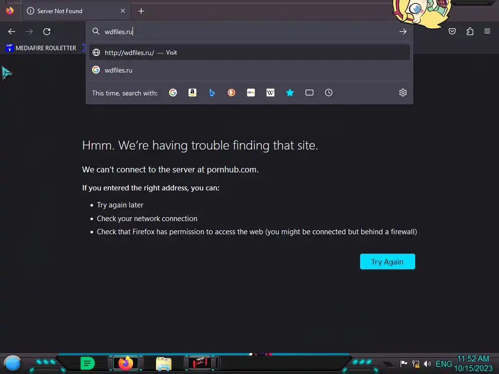Open the clock showing 11:52 AM

tap(473, 363)
